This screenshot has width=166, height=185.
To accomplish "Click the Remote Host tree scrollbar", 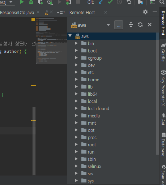I will [x=158, y=94].
